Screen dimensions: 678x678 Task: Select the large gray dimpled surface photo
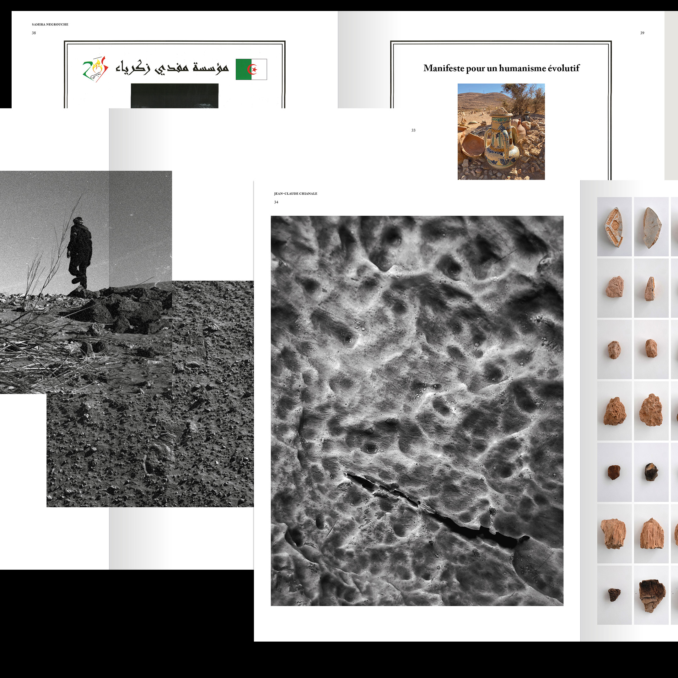click(417, 411)
